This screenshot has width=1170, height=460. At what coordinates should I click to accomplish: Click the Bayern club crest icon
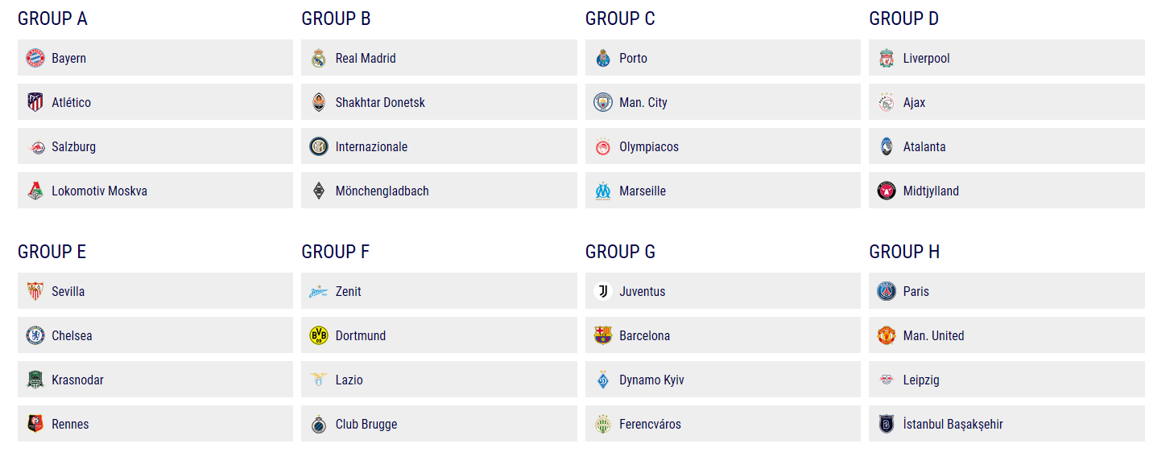tap(35, 58)
